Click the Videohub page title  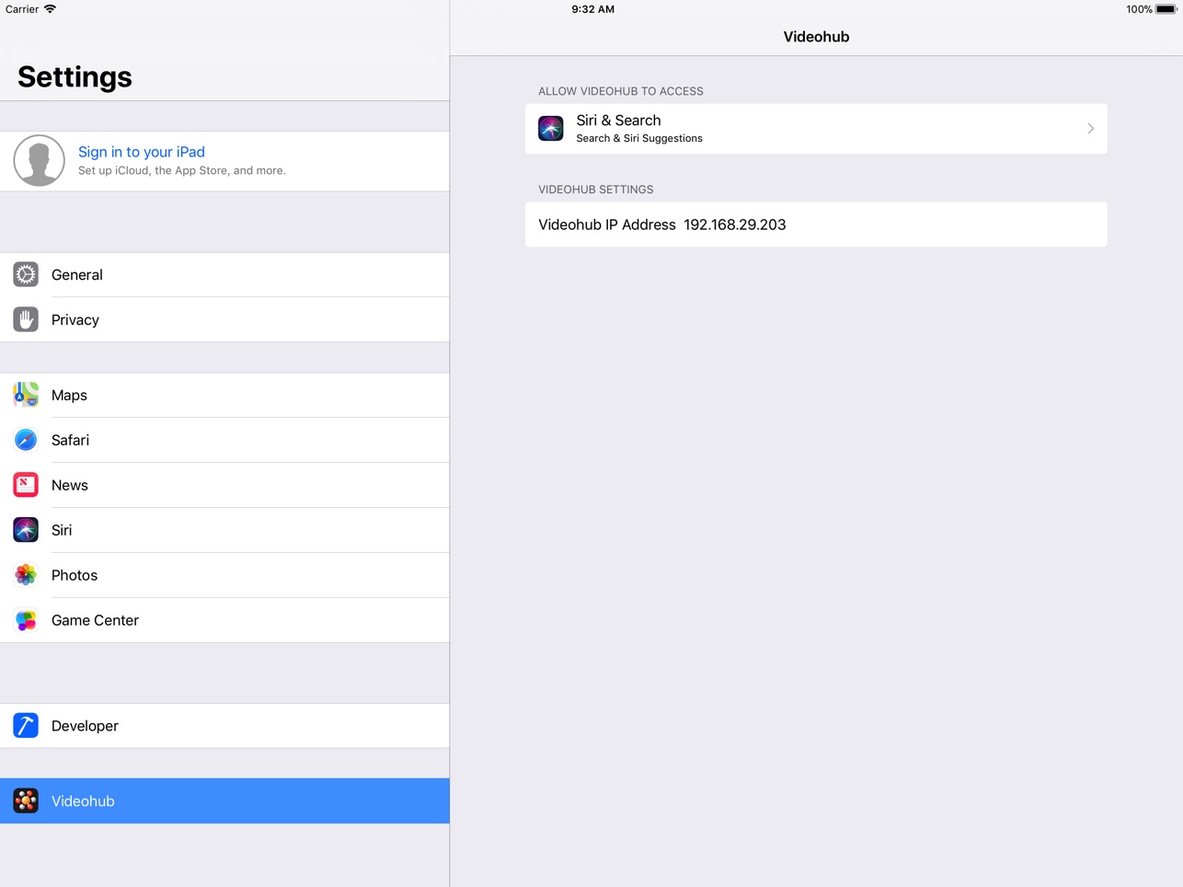[x=816, y=37]
